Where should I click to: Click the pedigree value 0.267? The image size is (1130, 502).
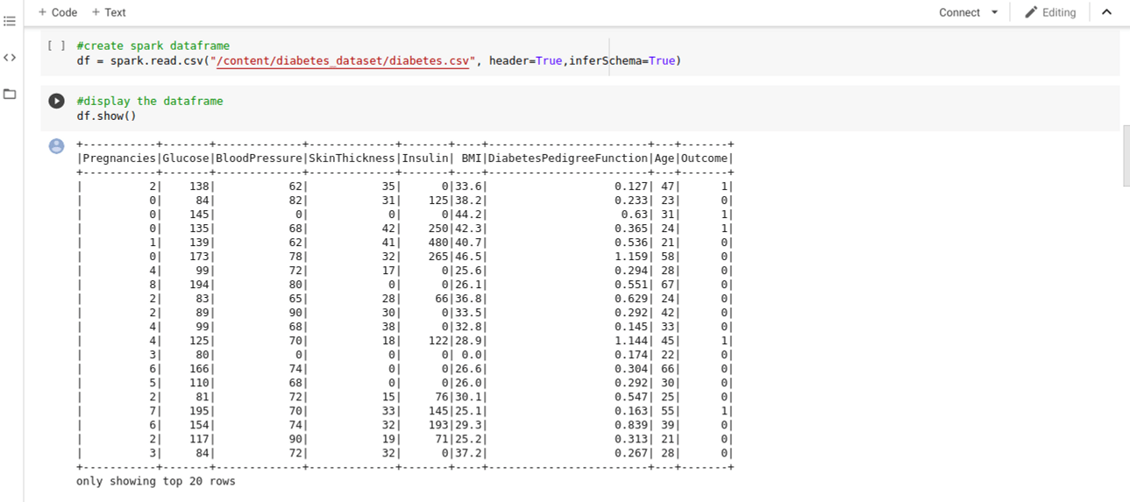tap(632, 453)
